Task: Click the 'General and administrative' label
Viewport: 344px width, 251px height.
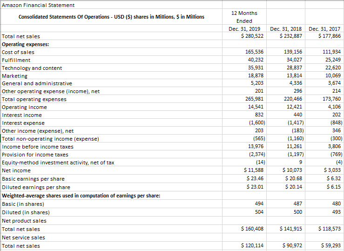Action: pos(37,83)
